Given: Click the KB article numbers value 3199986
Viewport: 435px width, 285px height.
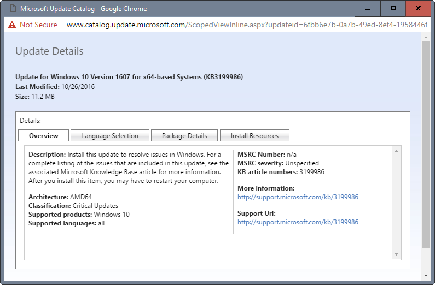Looking at the screenshot, I should coord(312,172).
